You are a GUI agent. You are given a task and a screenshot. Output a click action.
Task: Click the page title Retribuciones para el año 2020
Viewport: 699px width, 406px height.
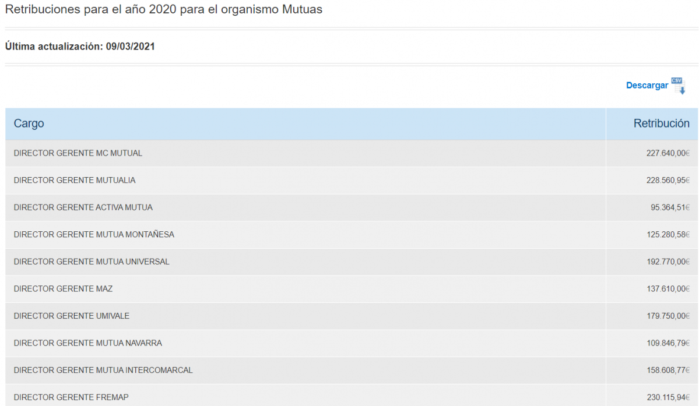(x=164, y=9)
